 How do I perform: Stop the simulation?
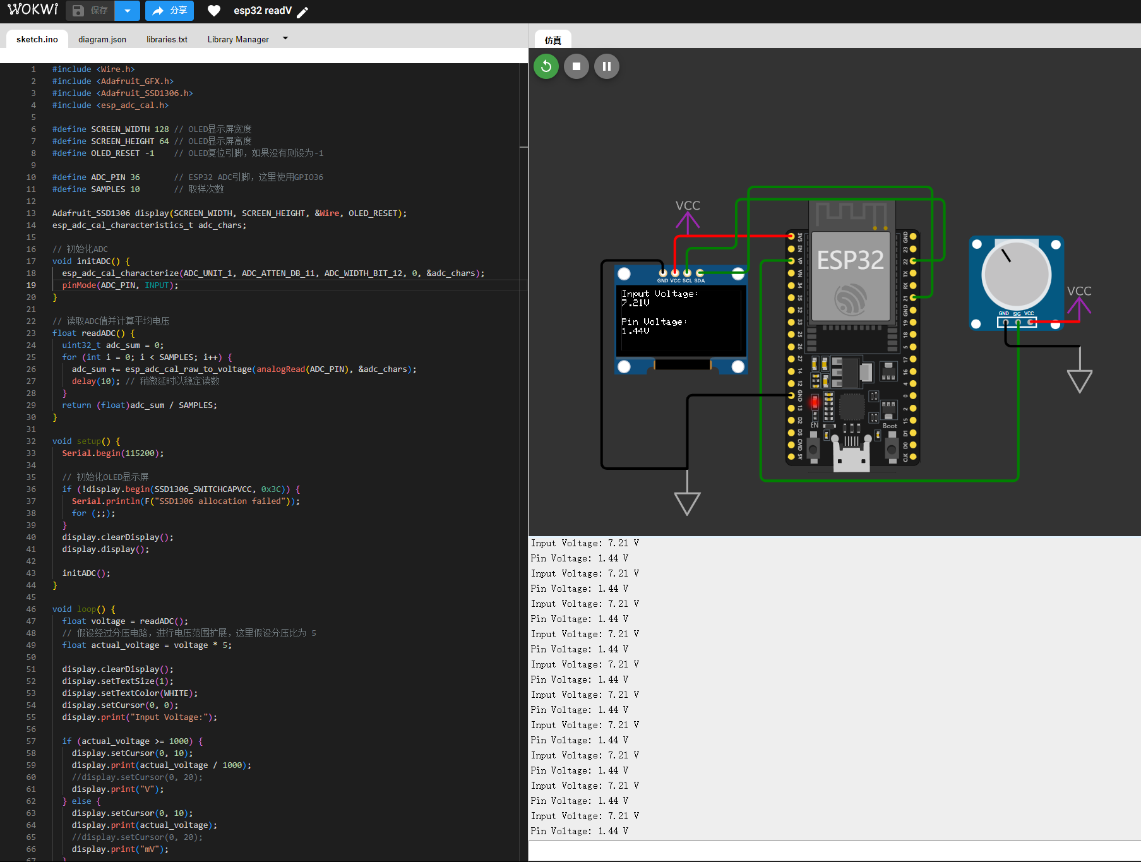pyautogui.click(x=576, y=66)
